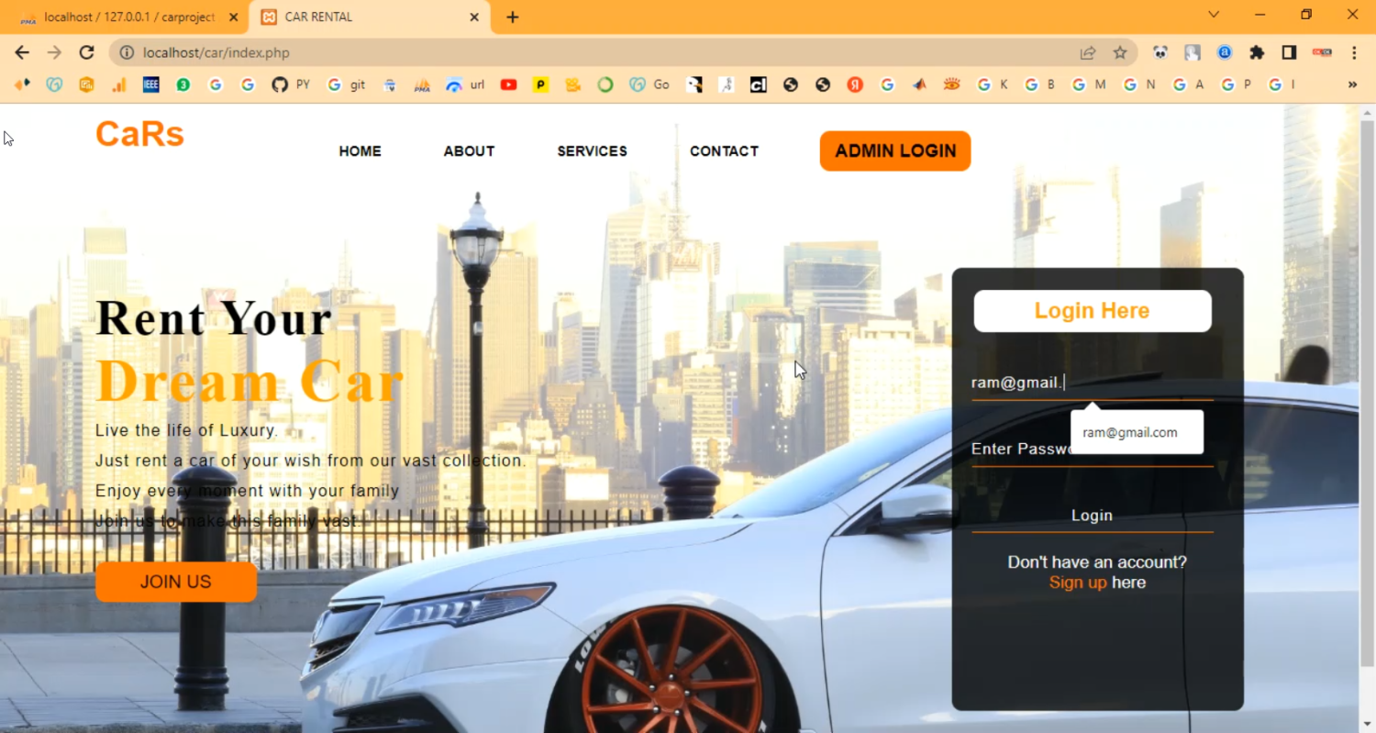
Task: Reload the page with the refresh icon
Action: coord(86,52)
